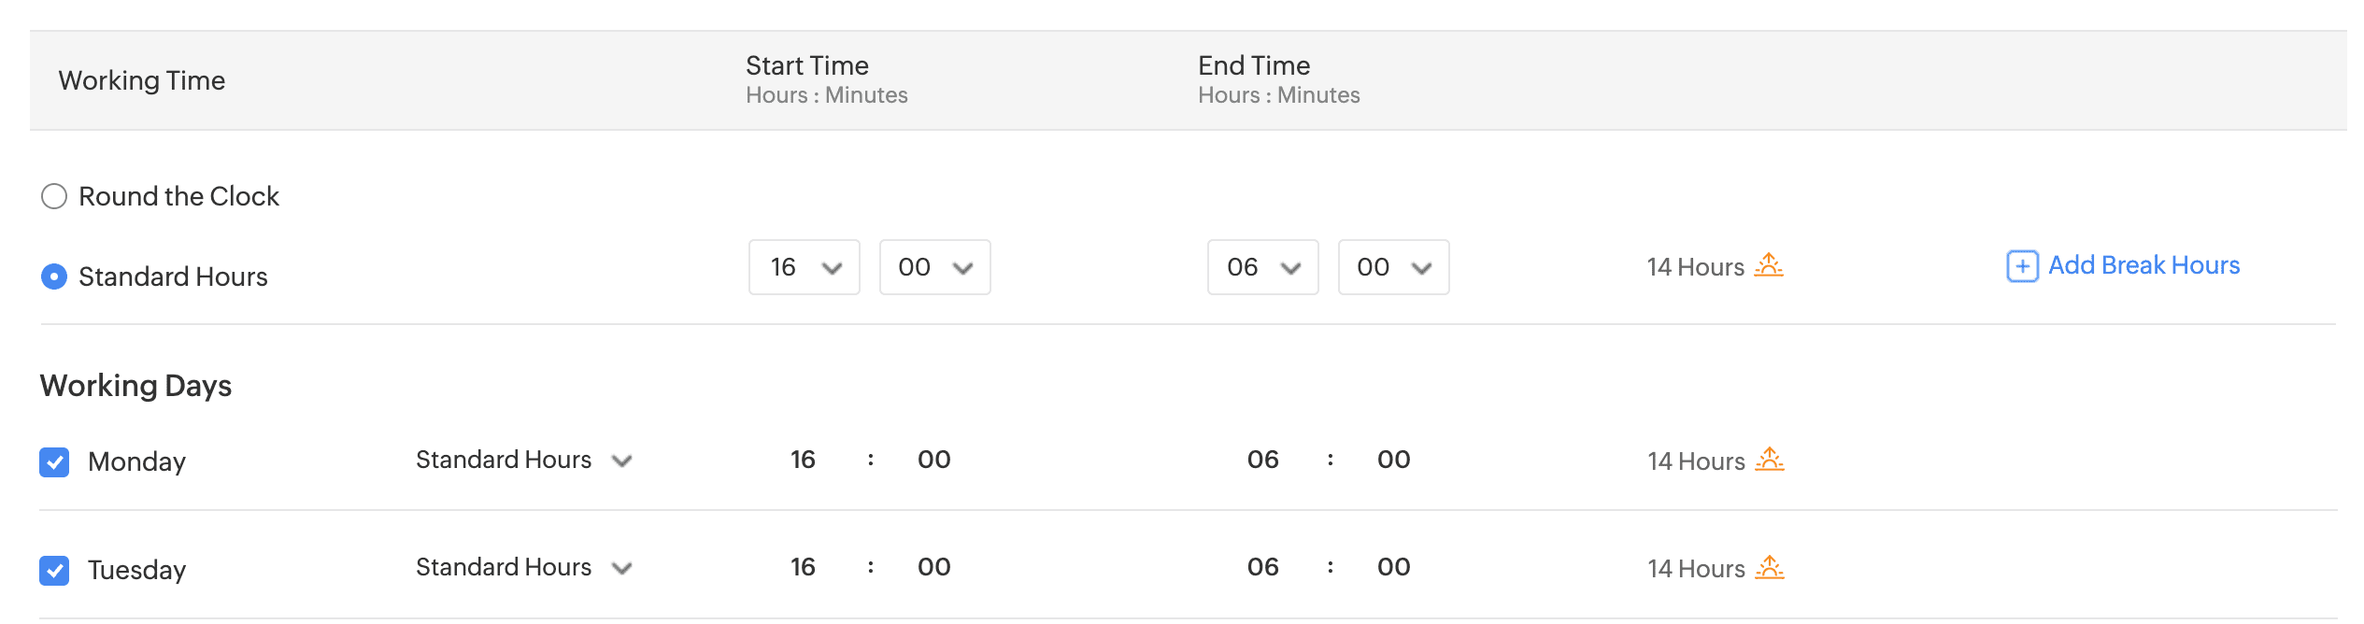Select the Standard Hours radio option
This screenshot has width=2364, height=624.
[54, 277]
